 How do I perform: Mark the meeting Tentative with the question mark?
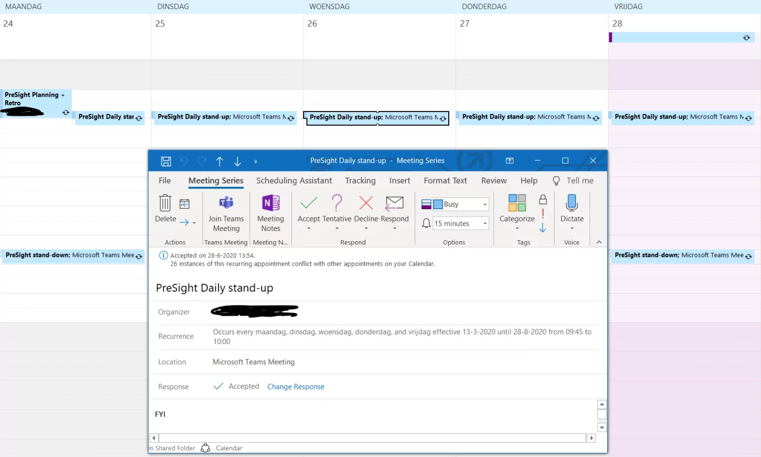coord(337,203)
